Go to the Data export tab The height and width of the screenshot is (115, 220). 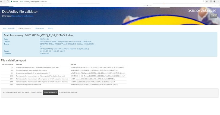(x=39, y=28)
